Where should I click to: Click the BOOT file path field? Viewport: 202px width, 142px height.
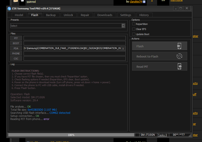tap(74, 43)
